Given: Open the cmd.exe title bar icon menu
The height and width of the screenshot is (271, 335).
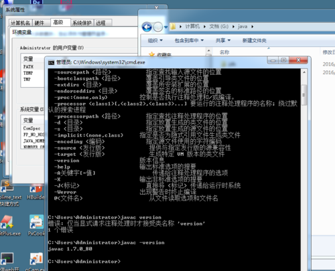Looking at the screenshot, I should click(52, 62).
